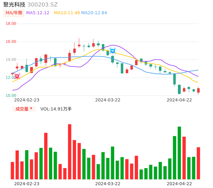
Task: Click the 10.00 price axis label
Action: coord(11,96)
